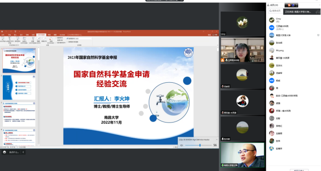Switch to the 插入 (Insert) tab
The width and height of the screenshot is (321, 171).
15,35
